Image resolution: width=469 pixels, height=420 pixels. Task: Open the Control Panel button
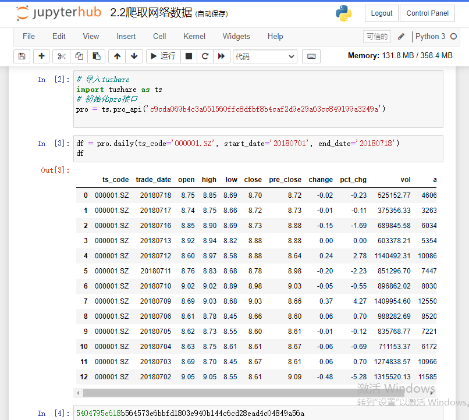click(x=428, y=13)
